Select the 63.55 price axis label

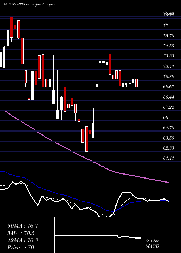point(169,138)
